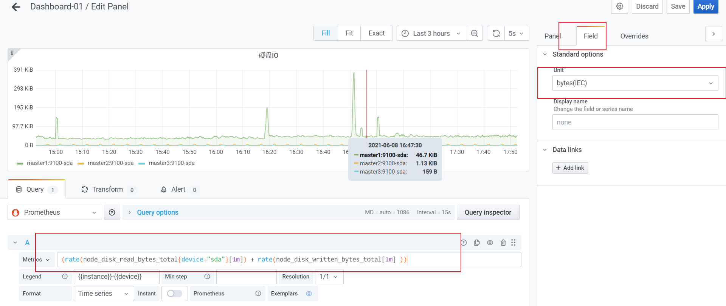The height and width of the screenshot is (306, 726).
Task: Click the Apply button
Action: tap(706, 6)
